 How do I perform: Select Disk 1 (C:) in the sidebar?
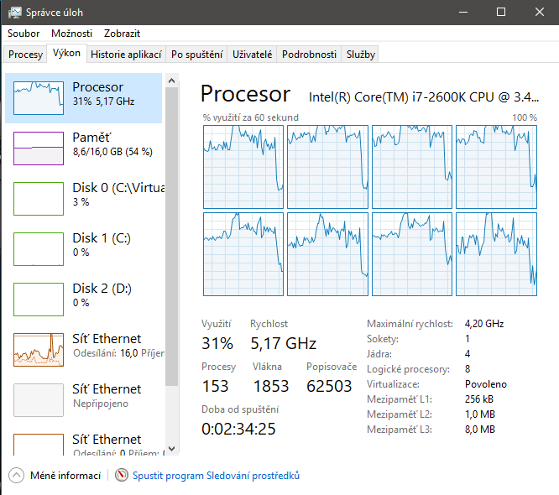(102, 244)
